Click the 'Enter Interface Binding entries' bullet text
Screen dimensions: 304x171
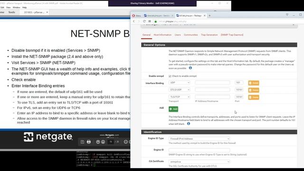[x=38, y=86]
